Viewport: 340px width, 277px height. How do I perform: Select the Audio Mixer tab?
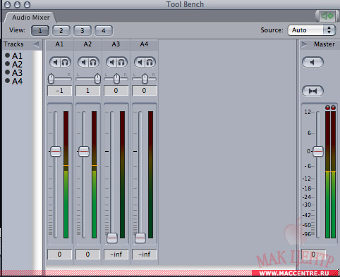(x=31, y=18)
